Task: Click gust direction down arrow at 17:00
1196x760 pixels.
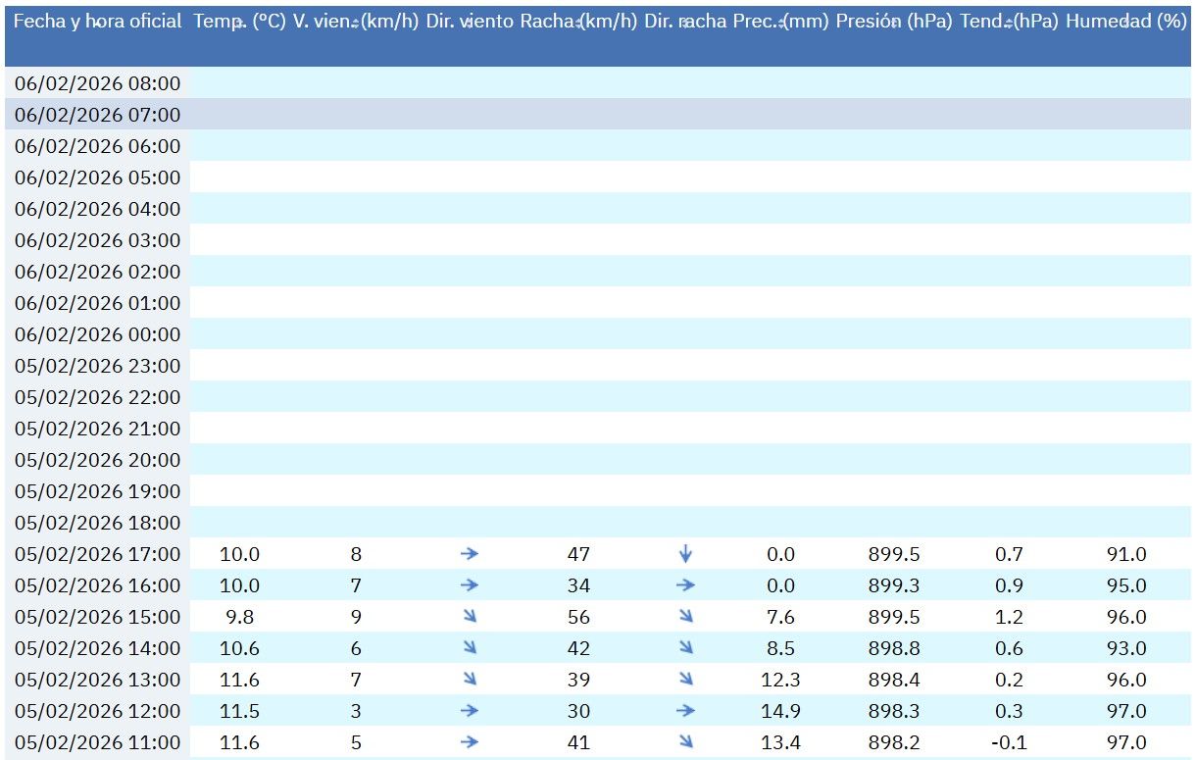Action: coord(685,554)
